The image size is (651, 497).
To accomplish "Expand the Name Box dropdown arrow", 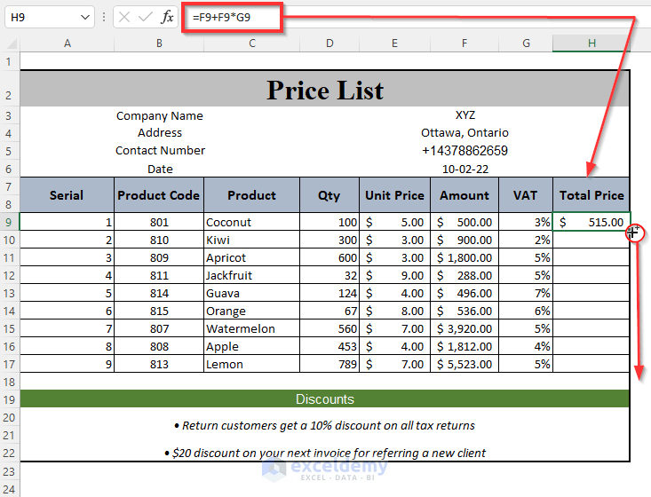I will pos(85,17).
